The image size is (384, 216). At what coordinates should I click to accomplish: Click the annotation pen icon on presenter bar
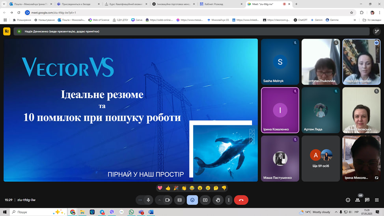(377, 32)
